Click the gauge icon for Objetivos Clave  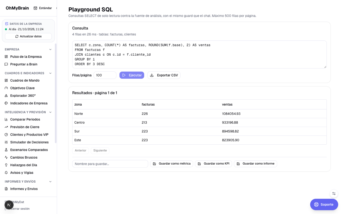pos(6,88)
